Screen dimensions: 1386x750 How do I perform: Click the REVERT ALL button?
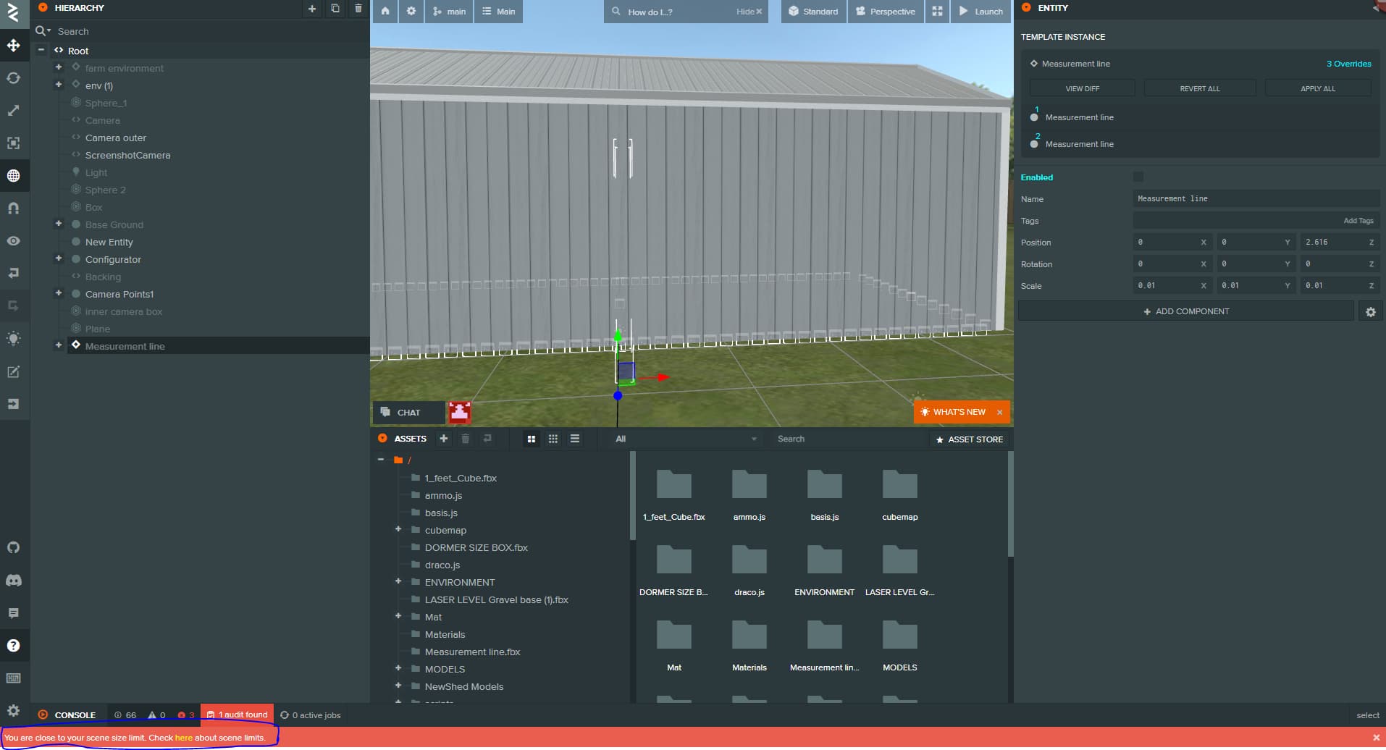coord(1199,88)
